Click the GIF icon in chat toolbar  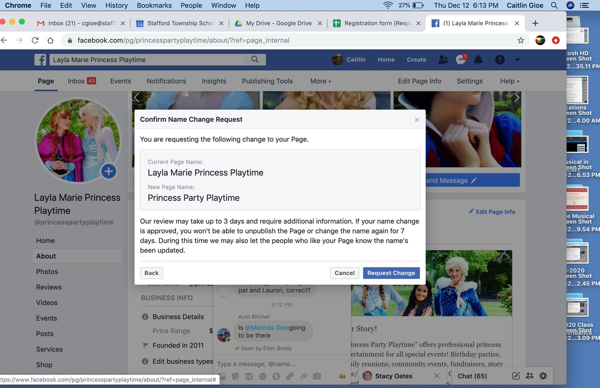[x=249, y=376]
